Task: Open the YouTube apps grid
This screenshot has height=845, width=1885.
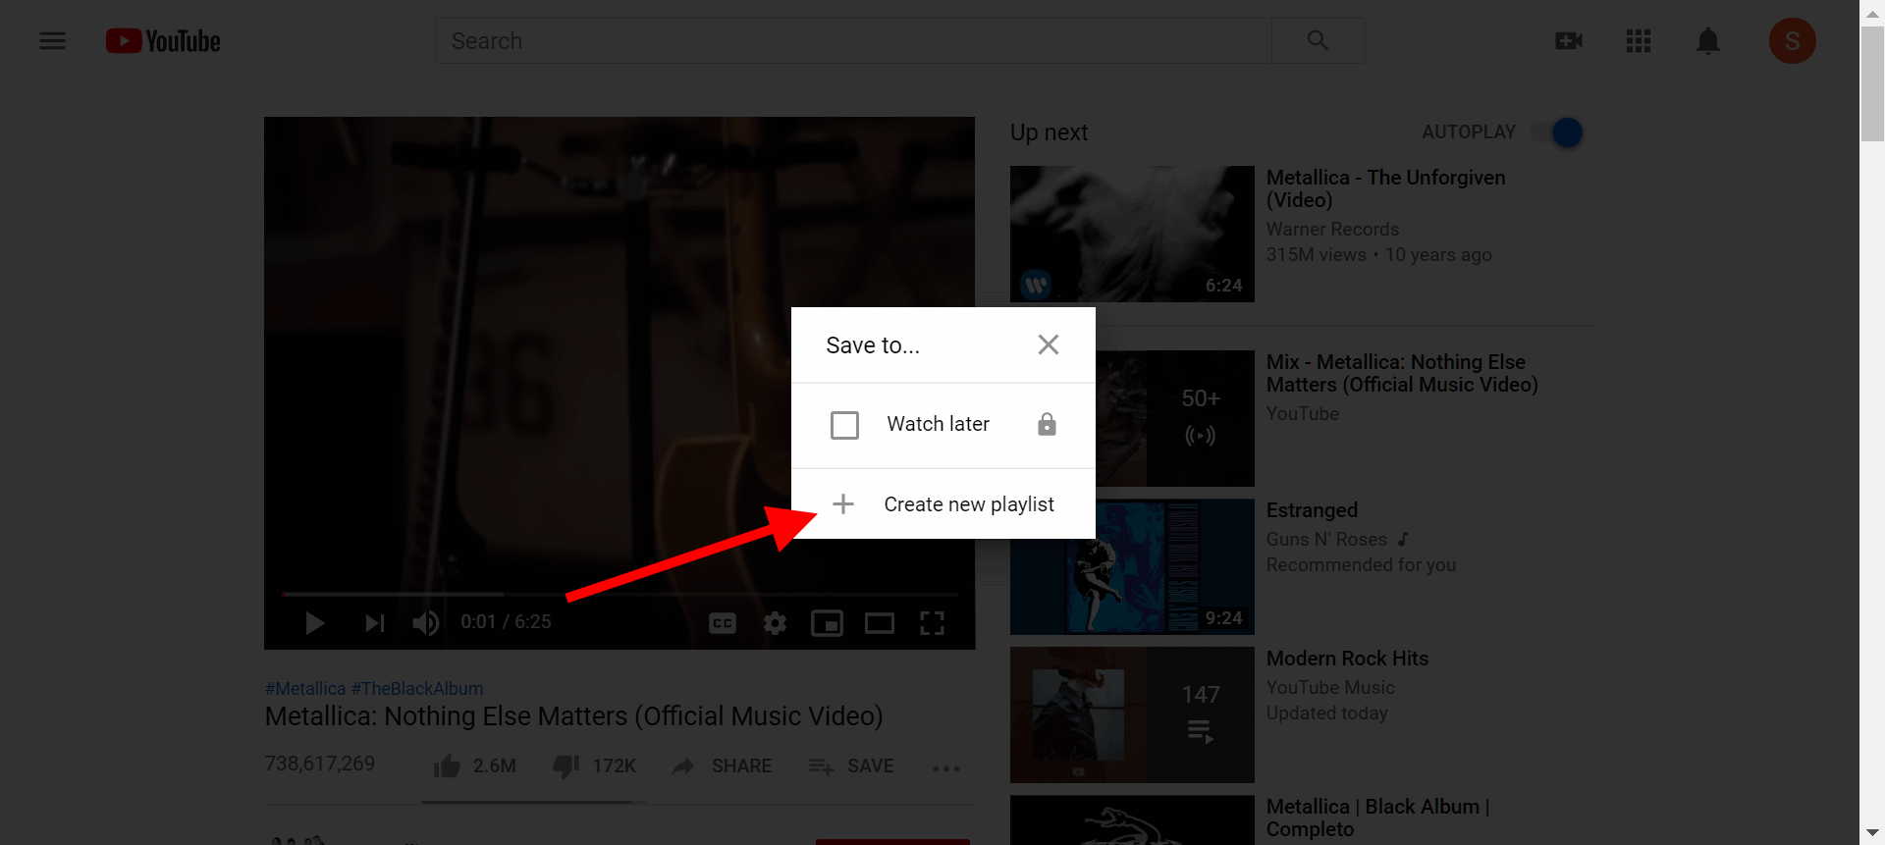Action: (x=1639, y=41)
